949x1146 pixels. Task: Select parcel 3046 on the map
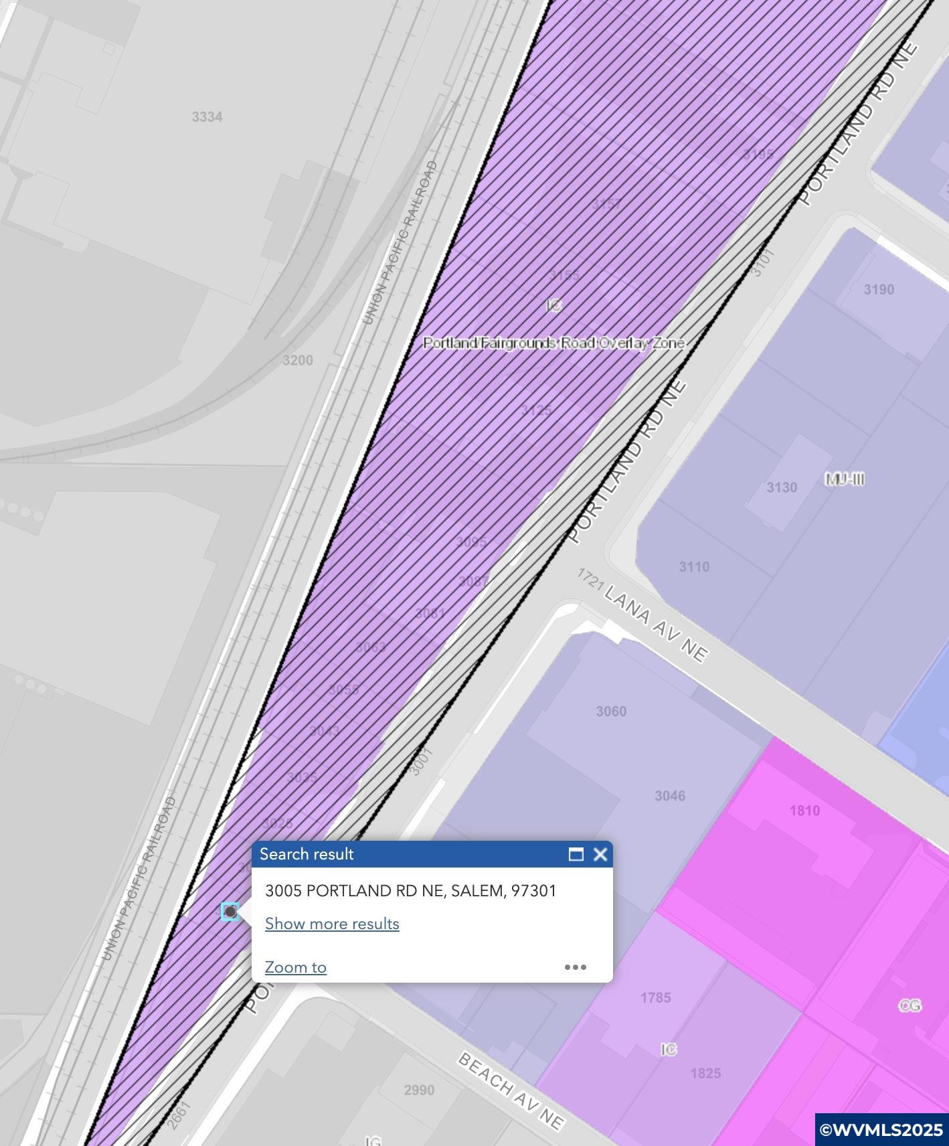click(x=670, y=796)
